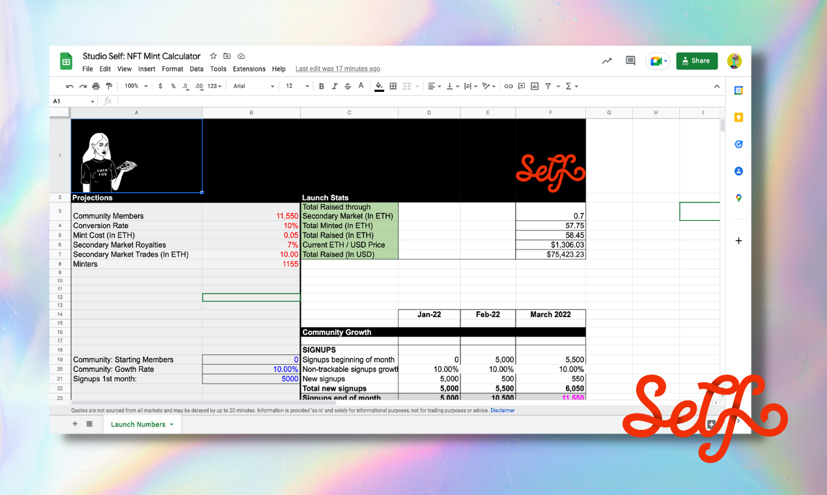Select the Launch Numbers sheet tab
This screenshot has width=827, height=495.
point(142,424)
